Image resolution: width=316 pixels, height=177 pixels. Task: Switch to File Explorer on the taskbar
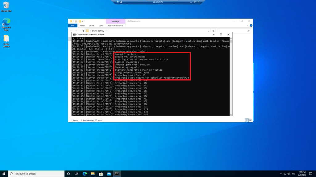click(93, 174)
